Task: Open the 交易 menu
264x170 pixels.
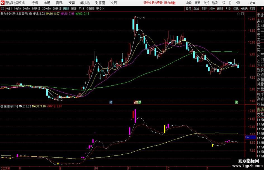Action: point(114,3)
